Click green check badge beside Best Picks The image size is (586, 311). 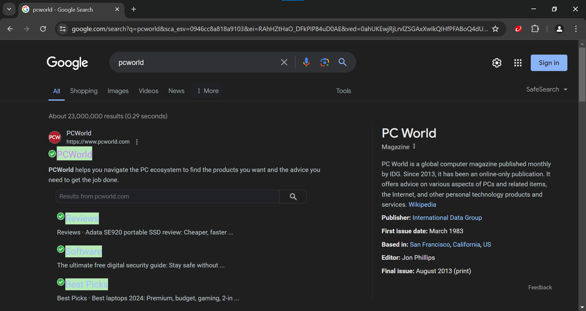(x=61, y=282)
